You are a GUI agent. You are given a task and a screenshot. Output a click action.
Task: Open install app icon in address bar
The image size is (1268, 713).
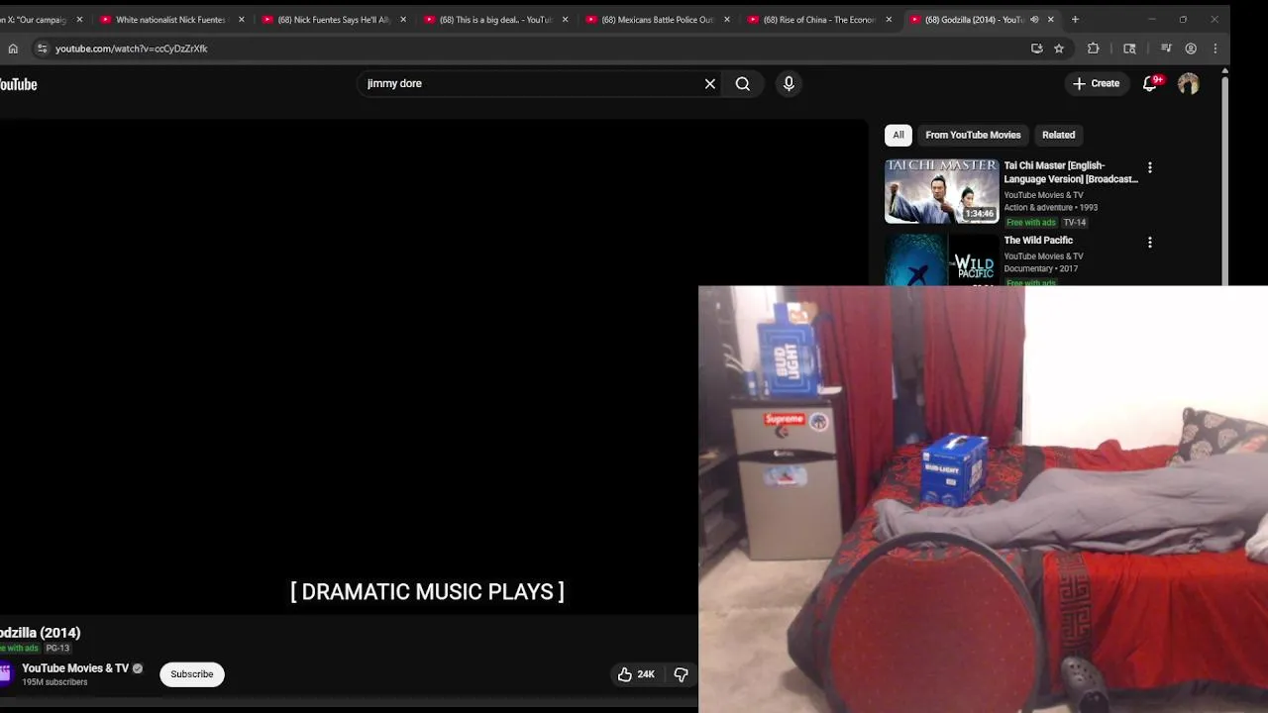point(1037,49)
